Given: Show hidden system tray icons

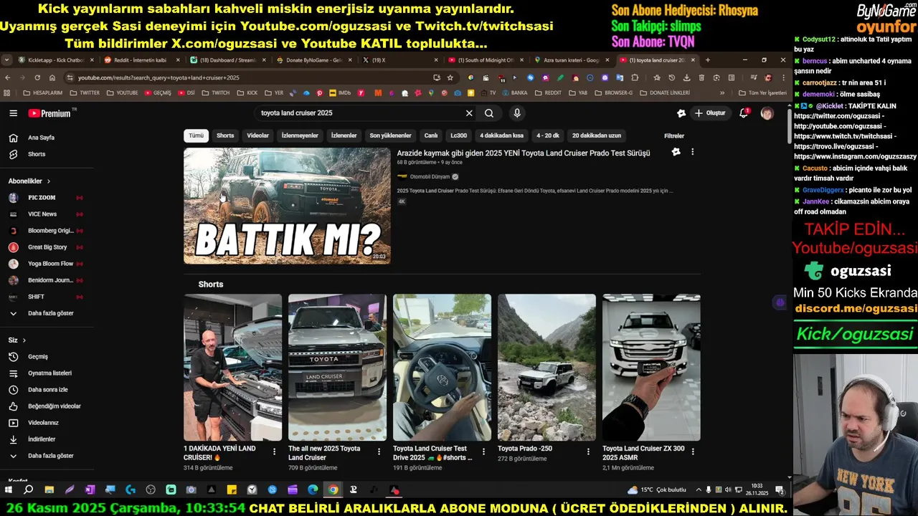Looking at the screenshot, I should [x=699, y=490].
